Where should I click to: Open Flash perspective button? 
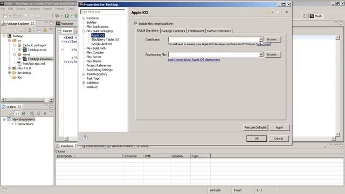(316, 16)
